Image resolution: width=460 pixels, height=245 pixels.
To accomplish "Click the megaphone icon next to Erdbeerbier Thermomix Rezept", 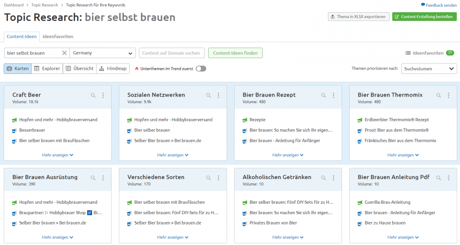I will (x=360, y=120).
